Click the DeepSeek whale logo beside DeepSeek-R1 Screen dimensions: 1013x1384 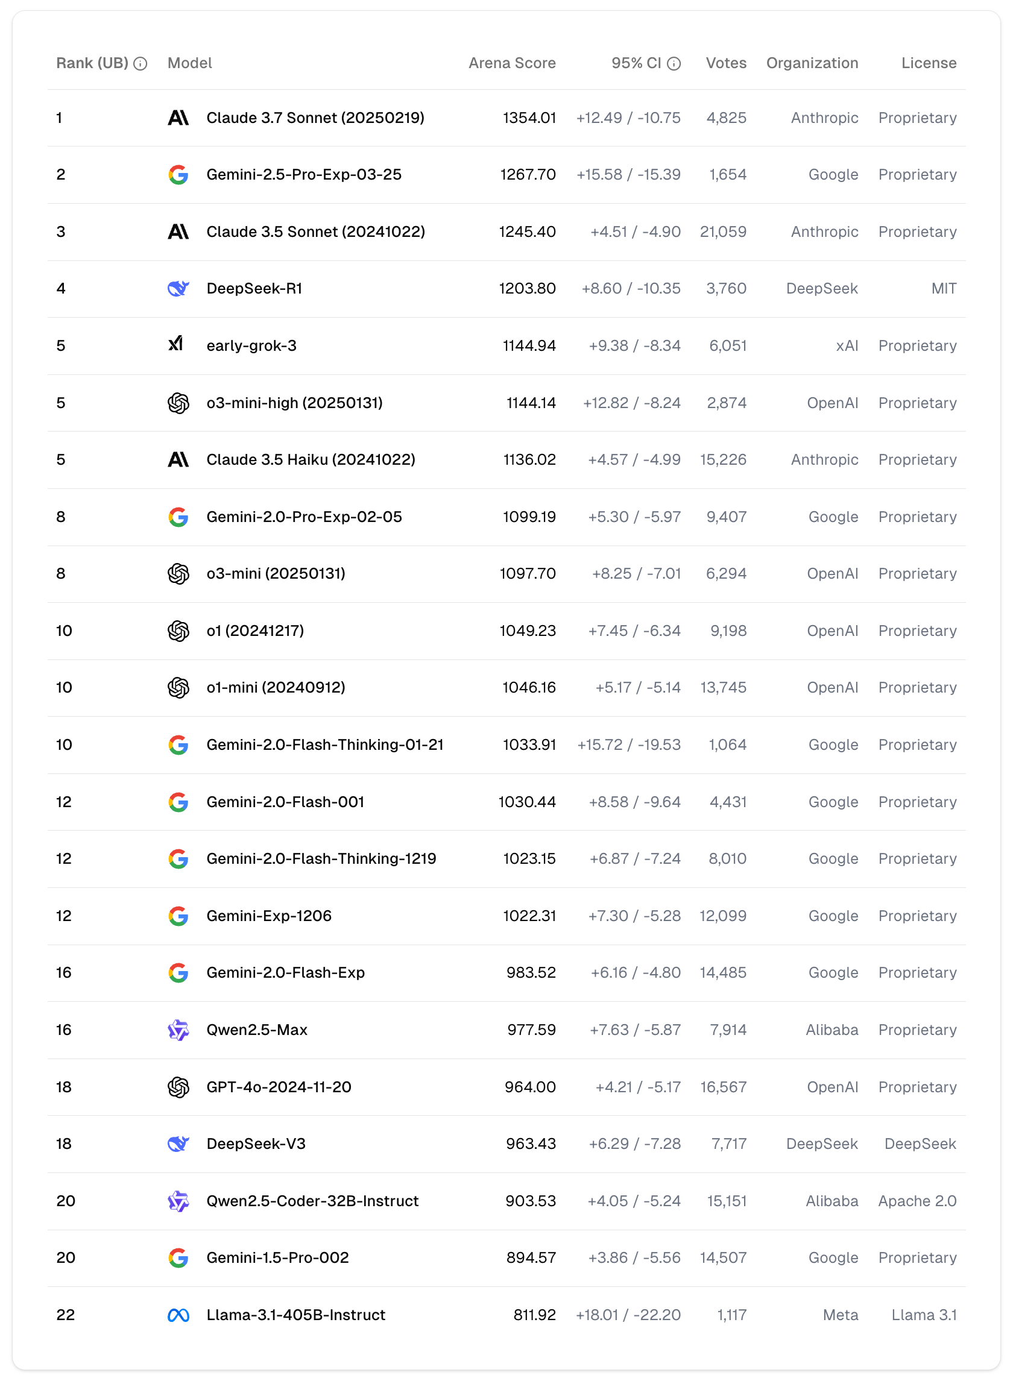click(178, 288)
